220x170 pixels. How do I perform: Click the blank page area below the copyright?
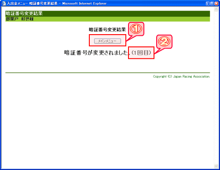[107, 123]
